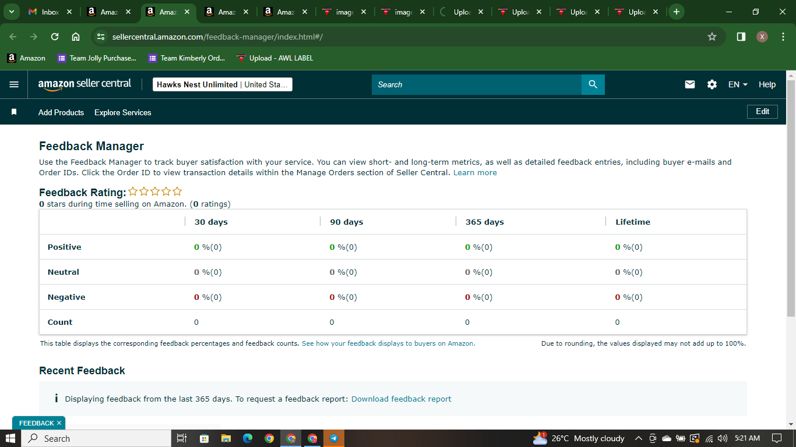
Task: Launch Microsoft Store from taskbar
Action: 204,438
